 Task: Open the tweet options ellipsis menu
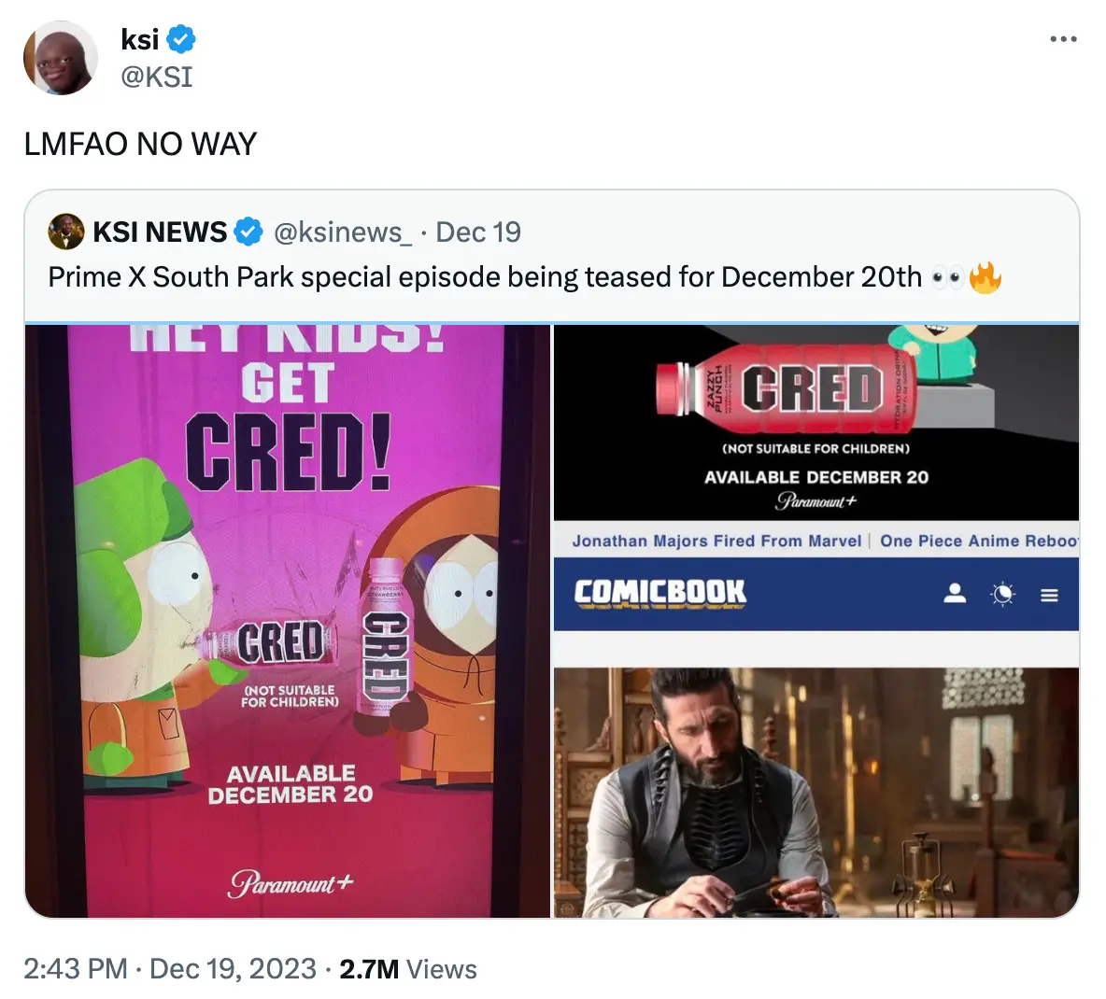(x=1064, y=39)
